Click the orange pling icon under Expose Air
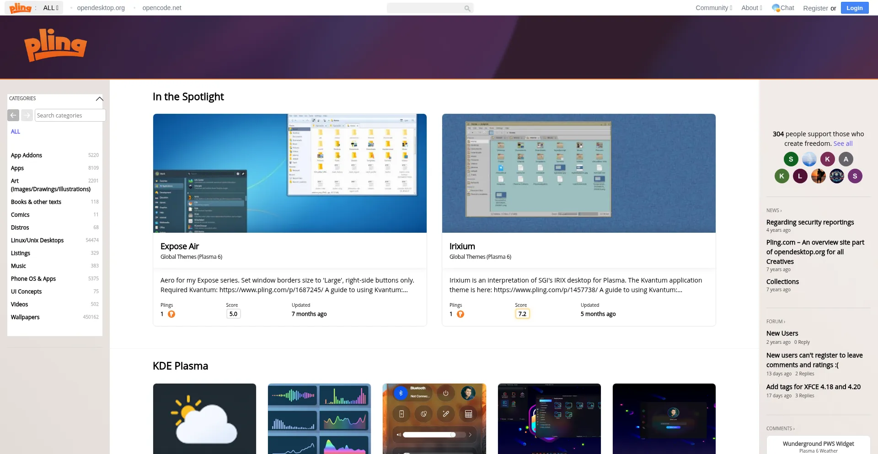Screen dimensions: 878x454 pos(171,314)
